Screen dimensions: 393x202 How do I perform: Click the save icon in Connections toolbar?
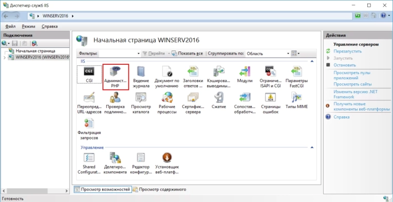(15, 43)
